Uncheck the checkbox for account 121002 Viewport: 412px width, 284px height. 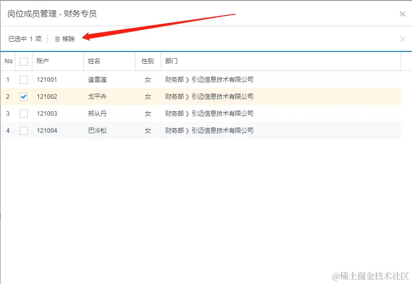pyautogui.click(x=24, y=97)
